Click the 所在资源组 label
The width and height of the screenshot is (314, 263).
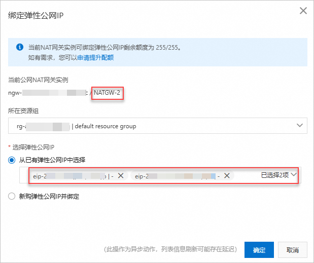23,111
